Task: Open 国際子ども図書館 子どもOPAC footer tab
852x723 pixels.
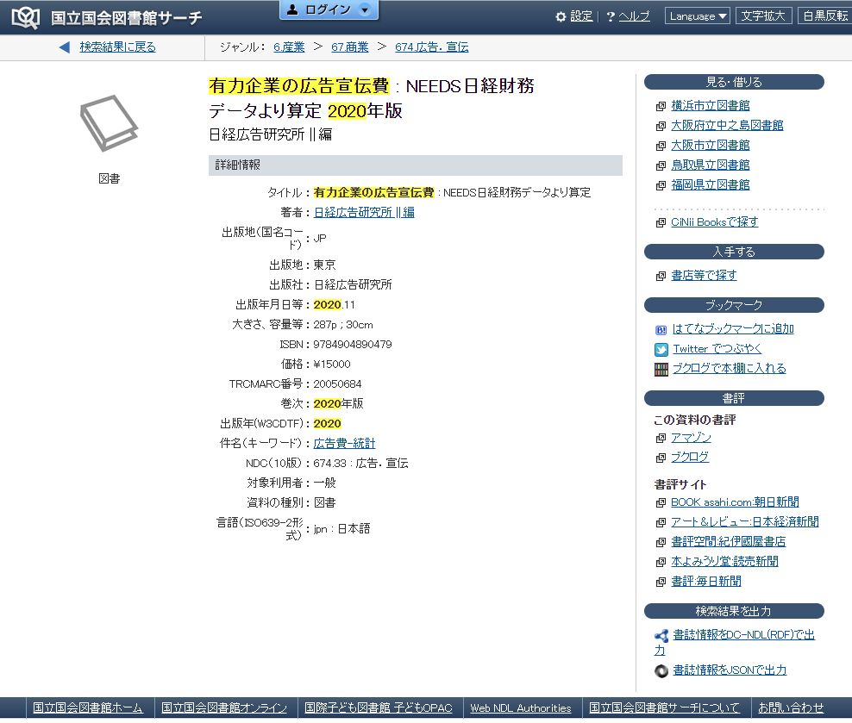Action: (379, 708)
